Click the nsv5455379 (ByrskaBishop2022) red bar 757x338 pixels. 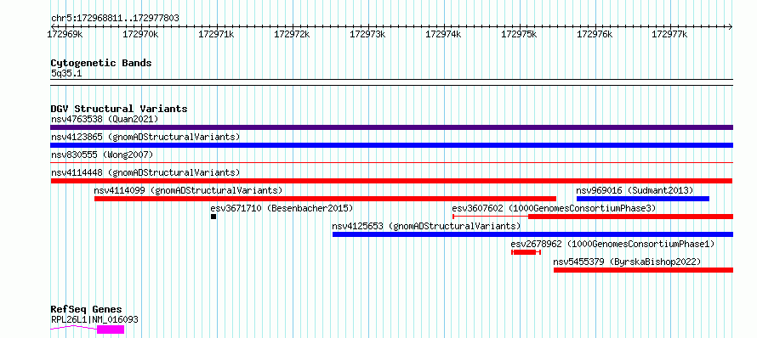[x=643, y=270]
